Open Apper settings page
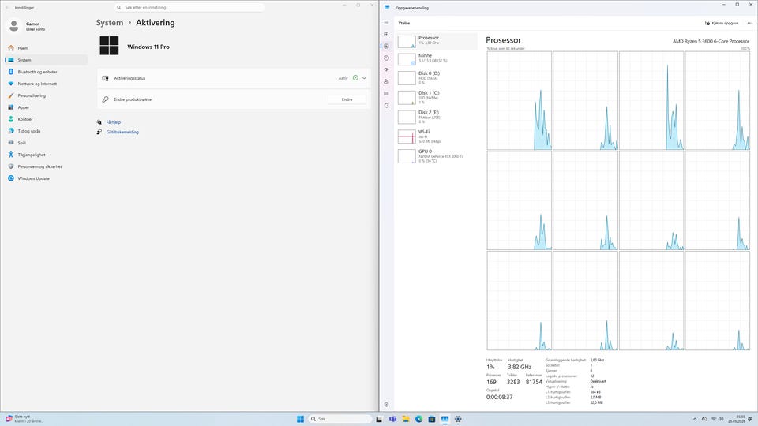This screenshot has height=426, width=758. [47, 107]
